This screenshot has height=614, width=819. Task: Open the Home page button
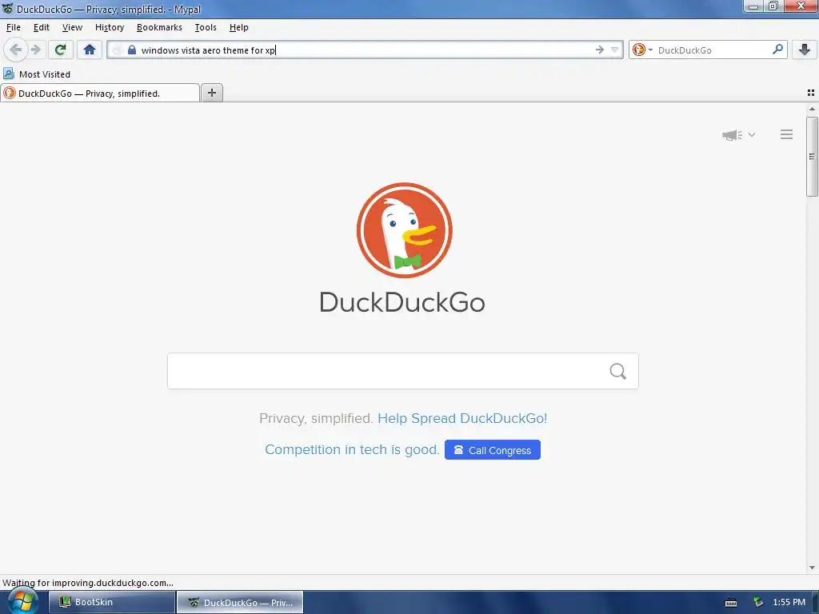point(90,50)
